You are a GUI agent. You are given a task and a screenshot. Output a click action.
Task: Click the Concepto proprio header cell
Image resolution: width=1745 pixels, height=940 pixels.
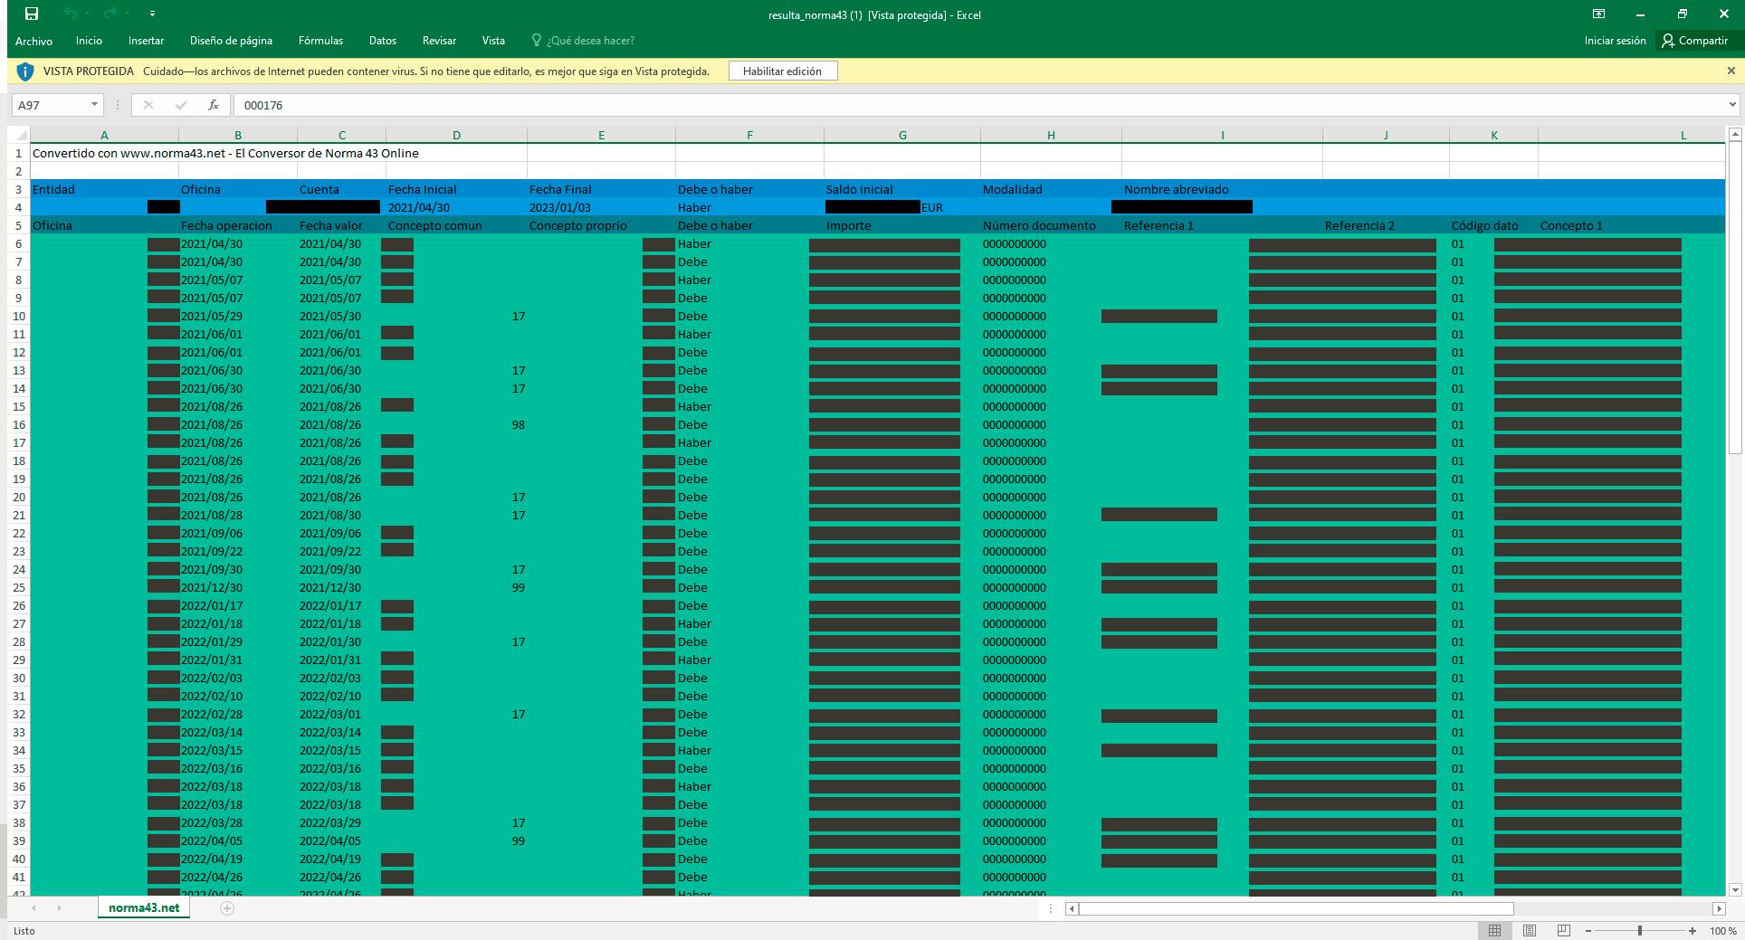click(x=601, y=225)
